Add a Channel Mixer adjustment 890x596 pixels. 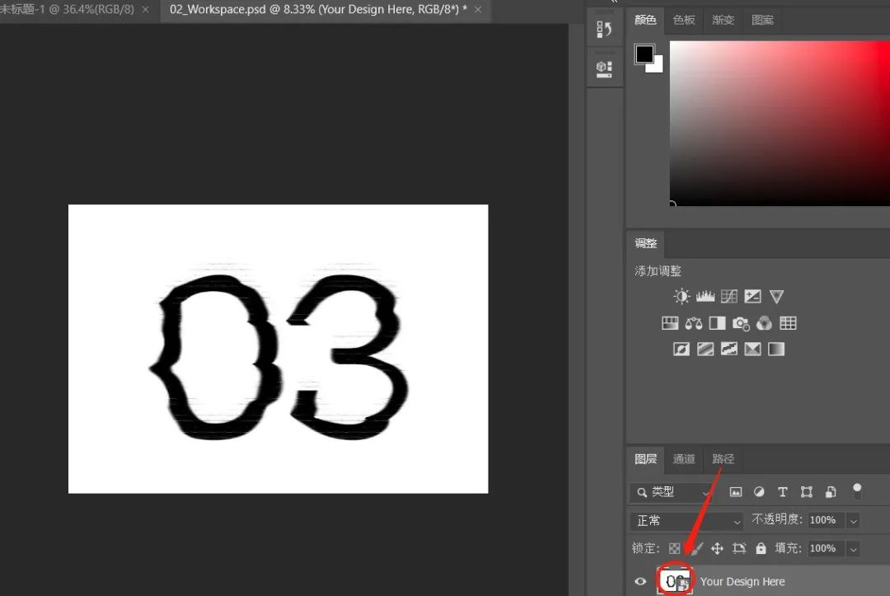click(x=764, y=323)
